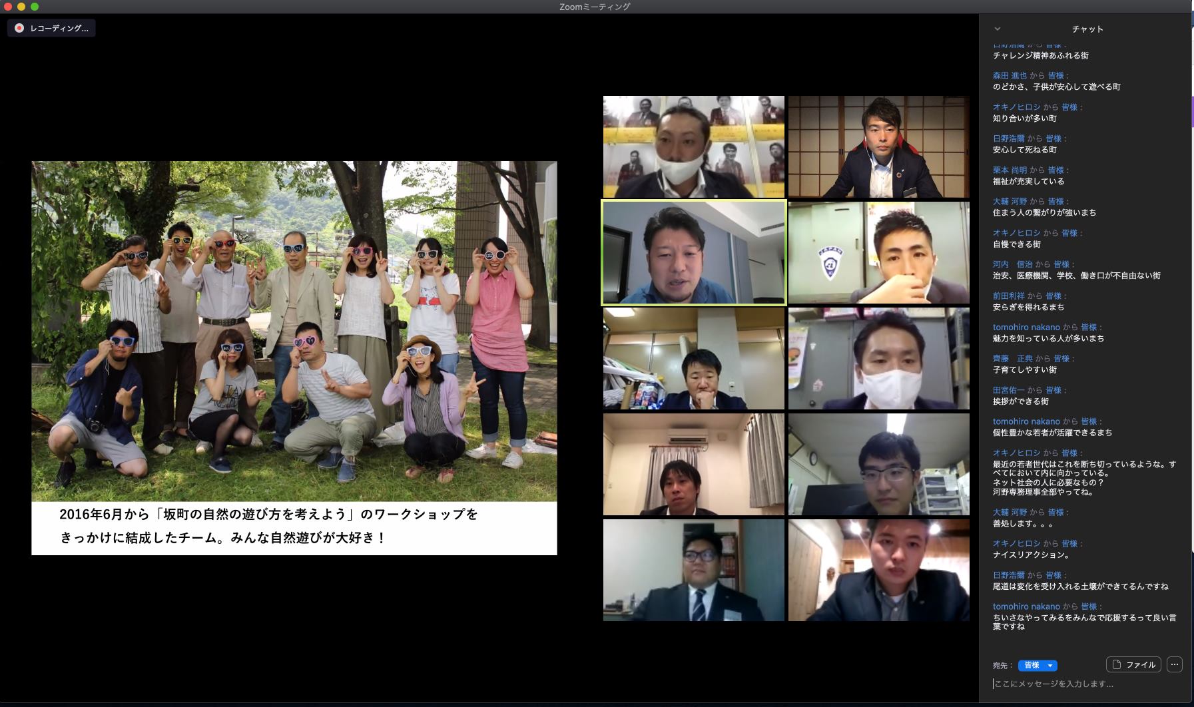Viewport: 1194px width, 707px height.
Task: Click slide caption line 2016年6月から「坂町の自然の遊び方を考えよう」
Action: pos(269,515)
